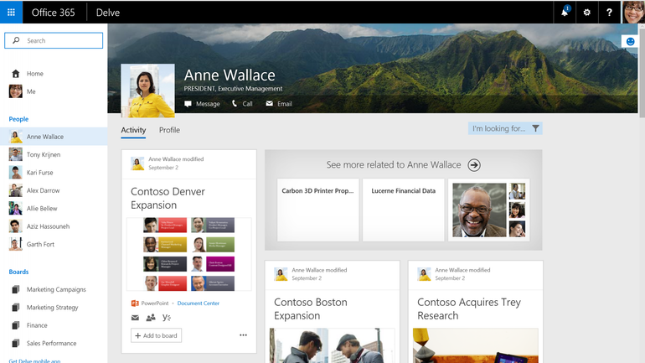Open Lucerne Financial Data document card
The width and height of the screenshot is (645, 363).
click(403, 208)
